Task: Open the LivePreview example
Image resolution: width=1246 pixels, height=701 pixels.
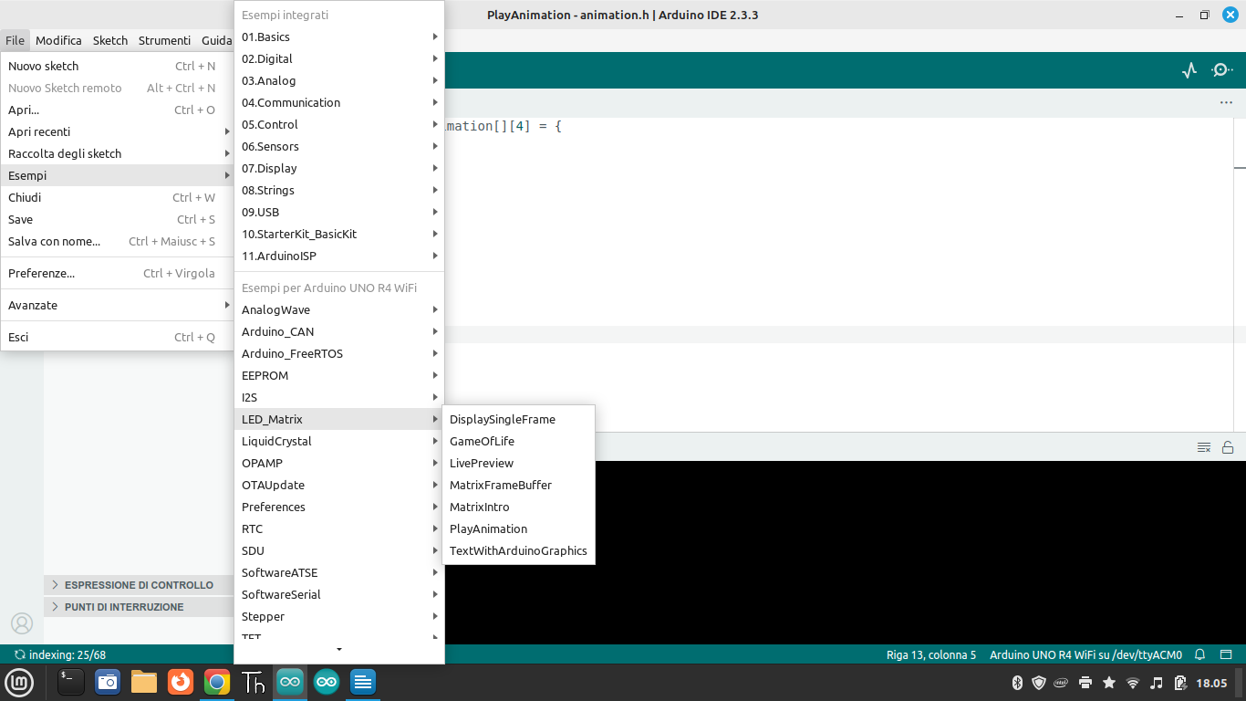Action: (x=518, y=463)
